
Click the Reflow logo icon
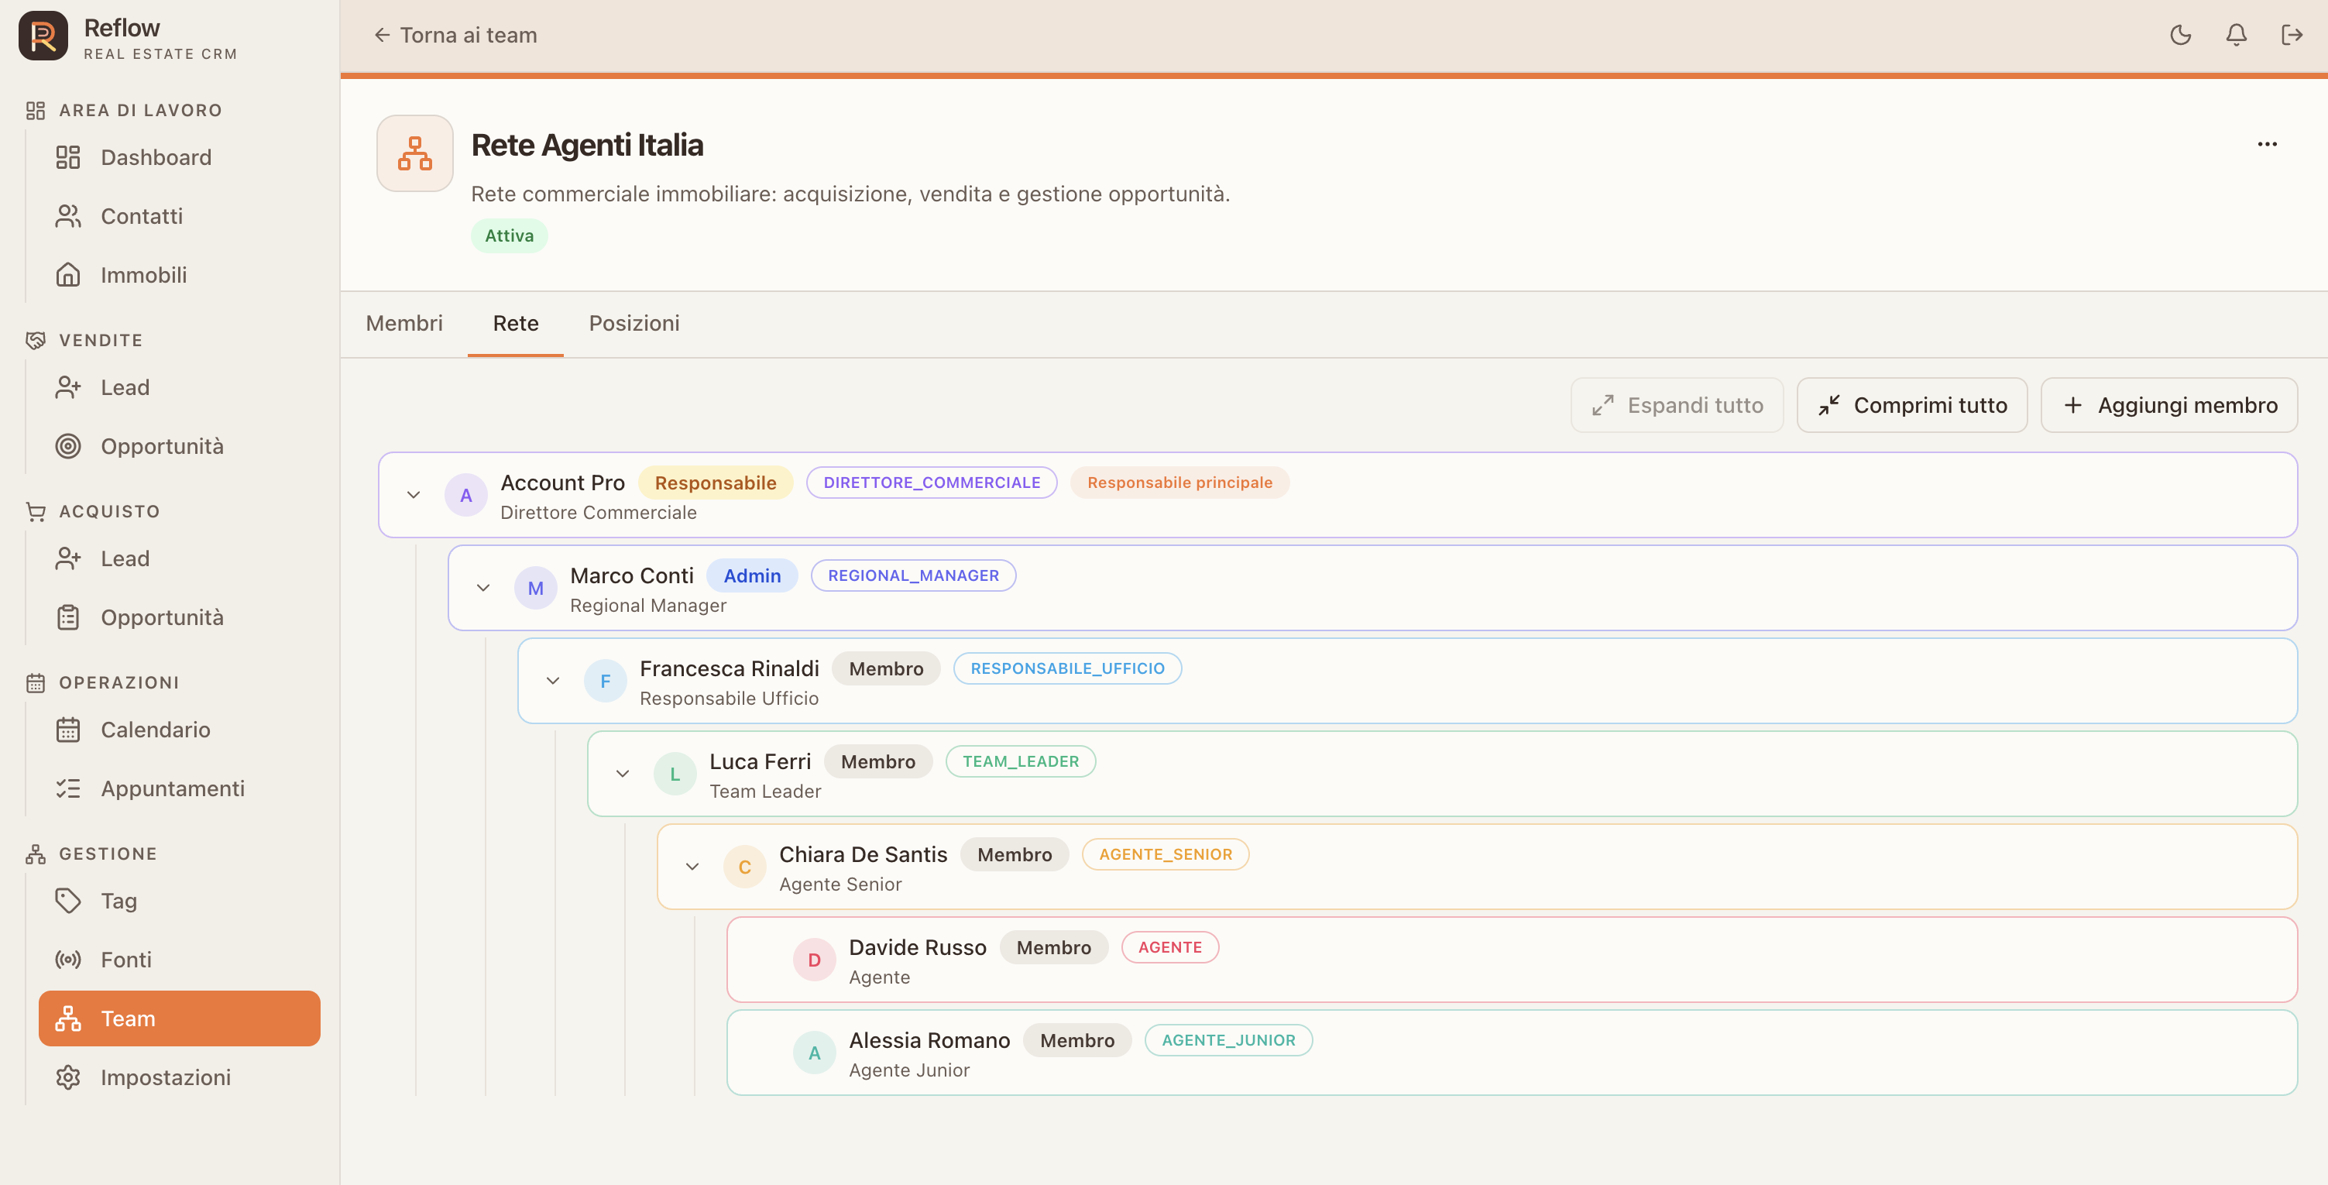43,36
